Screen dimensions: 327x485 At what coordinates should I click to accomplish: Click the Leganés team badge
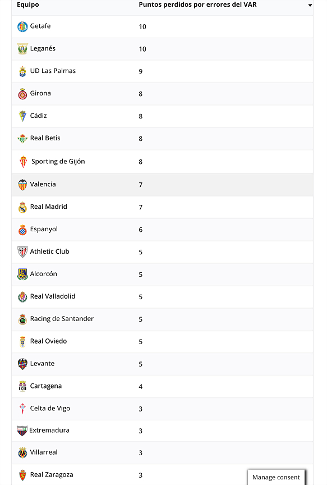(x=22, y=49)
